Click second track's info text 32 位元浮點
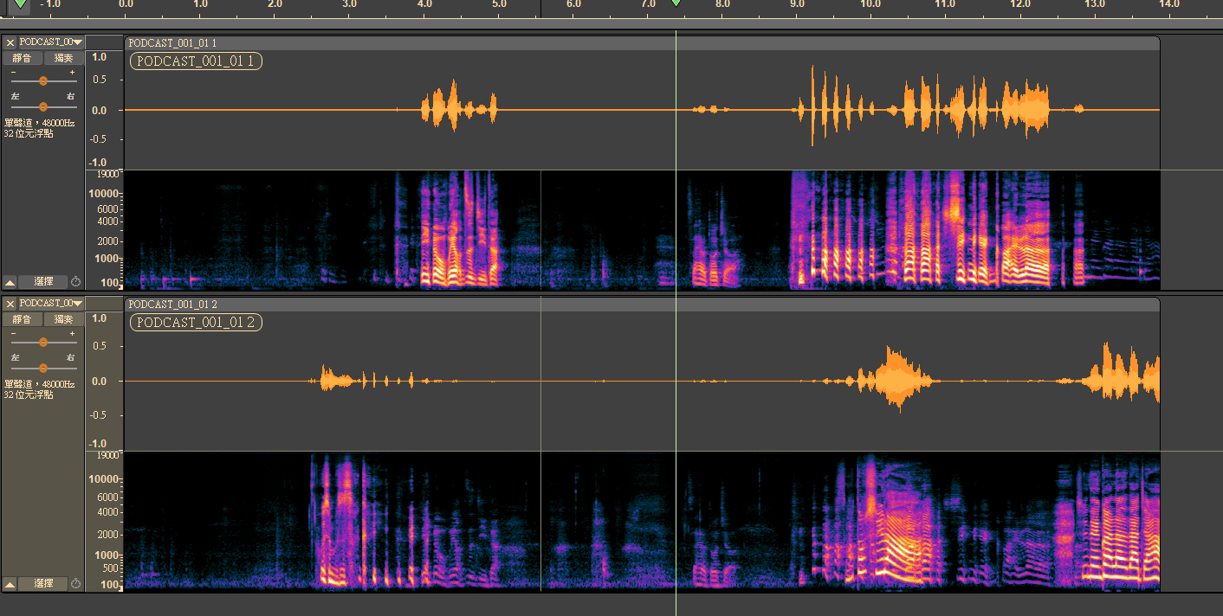 coord(28,395)
